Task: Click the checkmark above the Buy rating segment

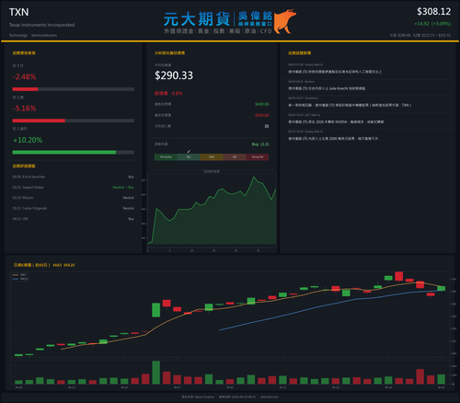Action: 189,151
